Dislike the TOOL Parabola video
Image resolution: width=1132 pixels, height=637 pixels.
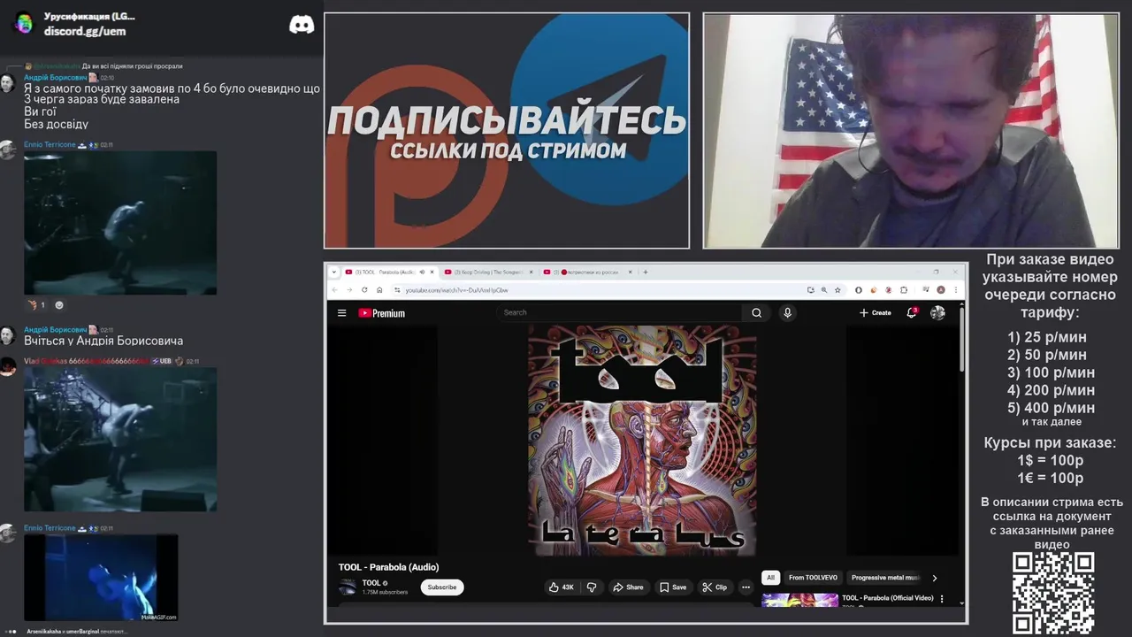592,587
